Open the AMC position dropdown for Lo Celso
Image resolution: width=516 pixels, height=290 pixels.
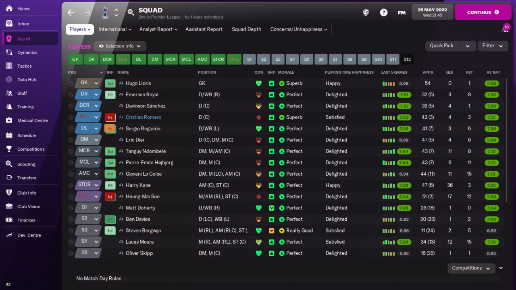click(x=87, y=174)
